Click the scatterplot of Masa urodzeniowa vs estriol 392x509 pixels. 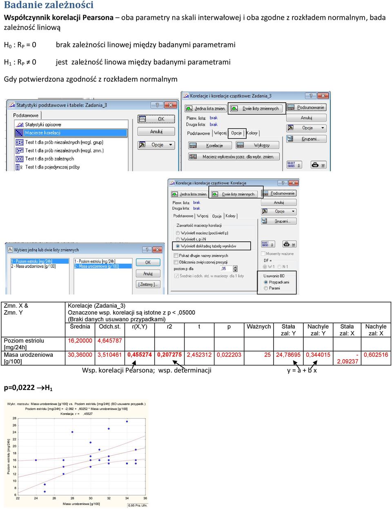[76, 454]
